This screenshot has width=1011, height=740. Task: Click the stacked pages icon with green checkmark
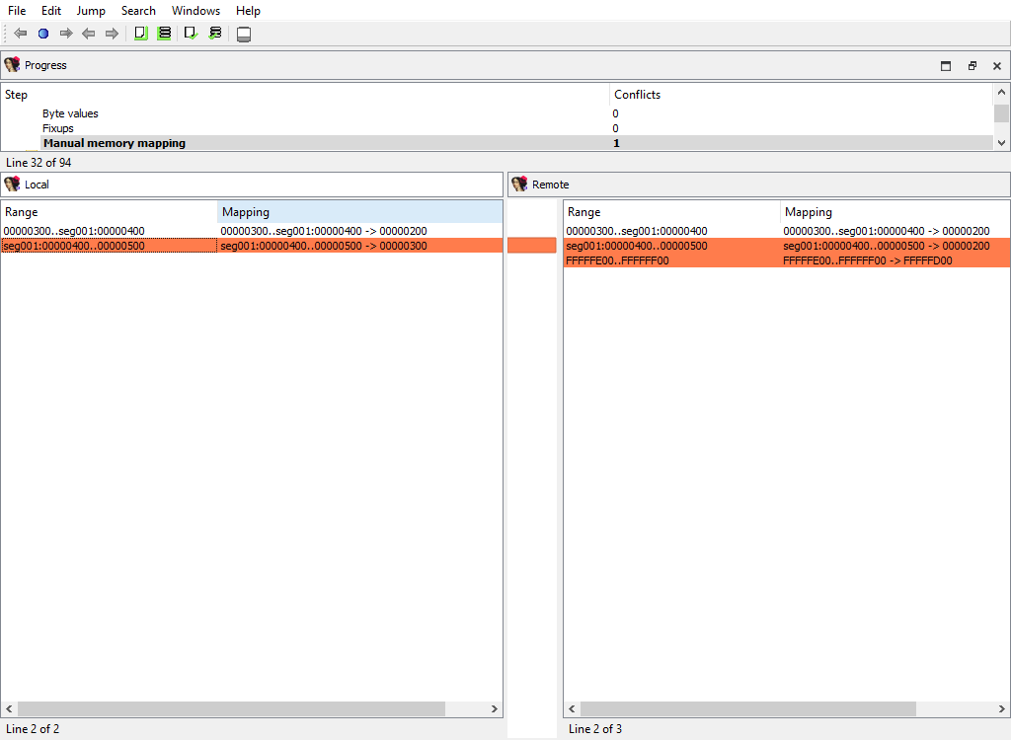tap(214, 34)
